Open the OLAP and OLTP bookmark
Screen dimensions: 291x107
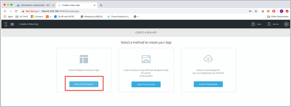65,17
